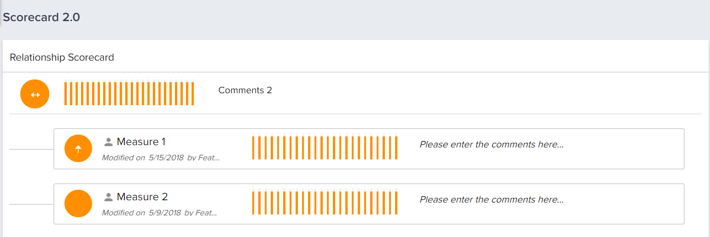The height and width of the screenshot is (237, 710).
Task: Click Measure 2 modified on 5/9/2018 text
Action: [159, 213]
